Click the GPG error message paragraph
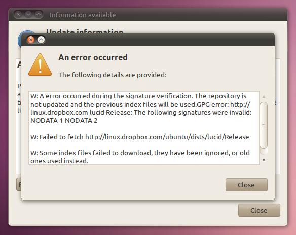This screenshot has height=235, width=296. [x=141, y=108]
